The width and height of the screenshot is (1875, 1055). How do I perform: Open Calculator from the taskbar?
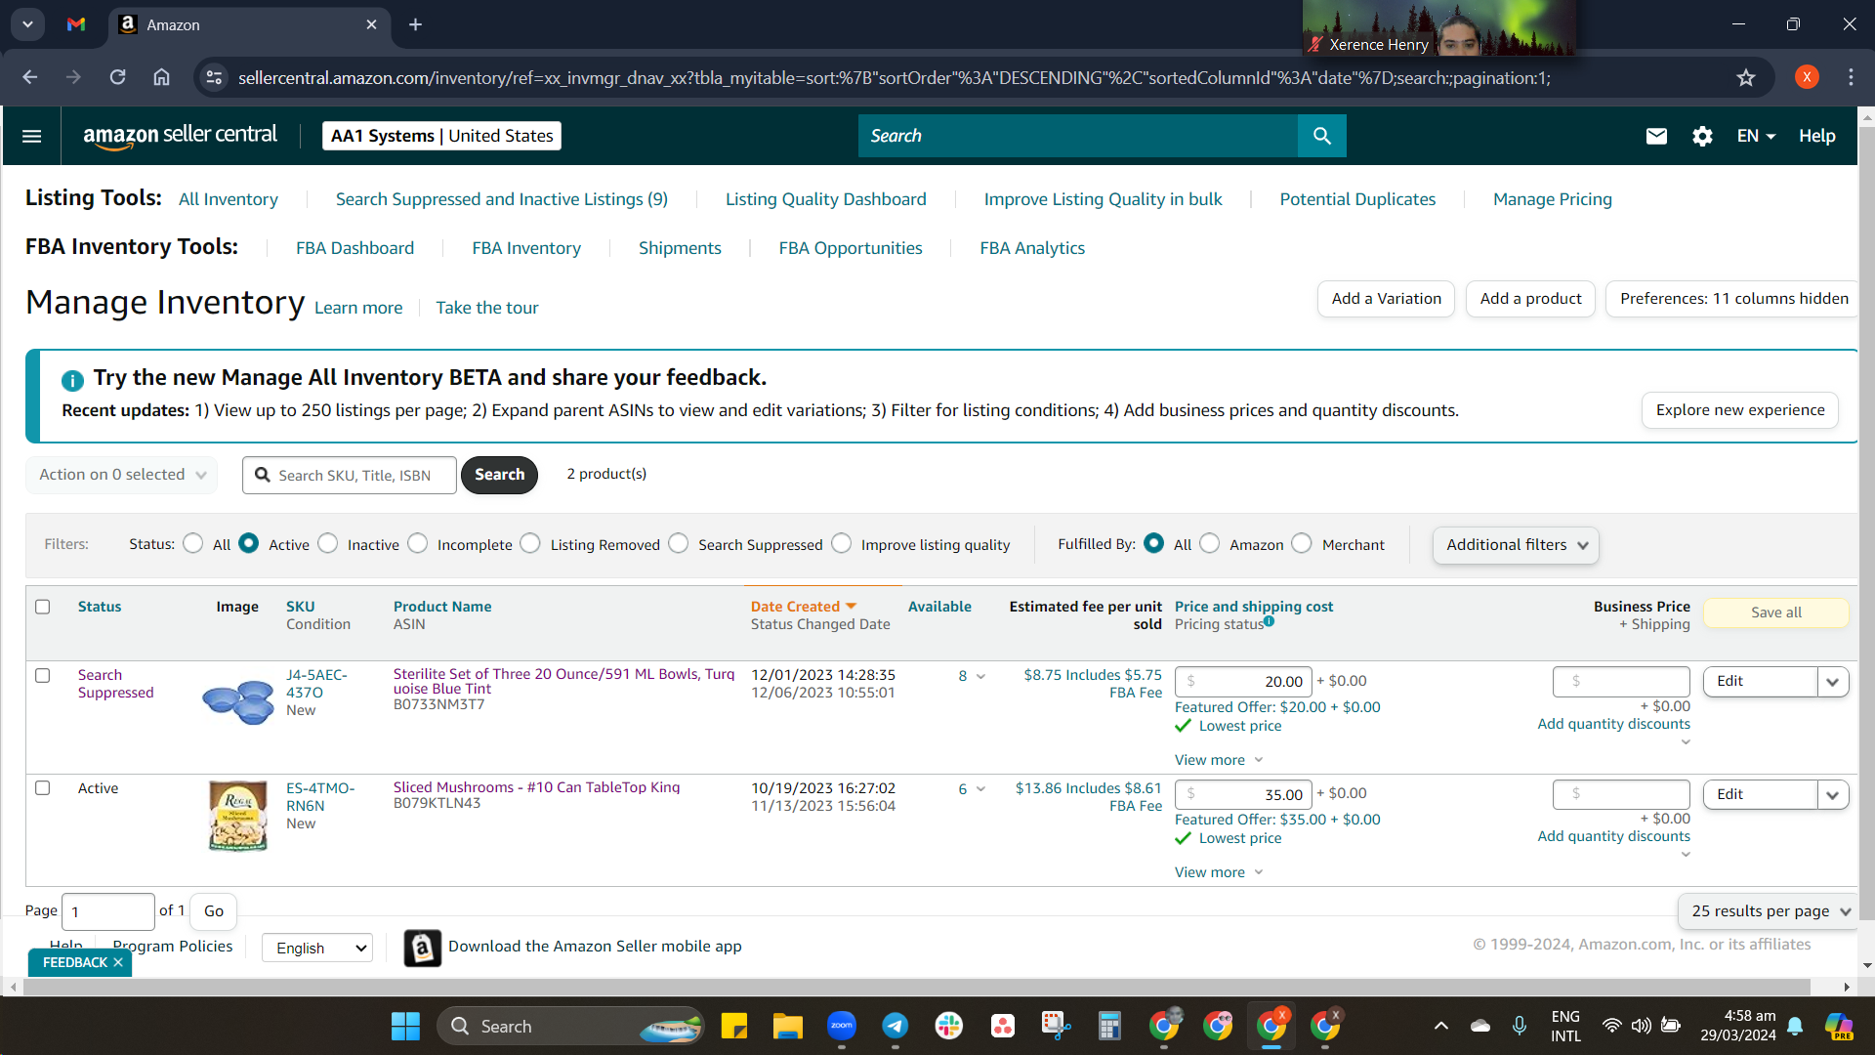1109,1026
